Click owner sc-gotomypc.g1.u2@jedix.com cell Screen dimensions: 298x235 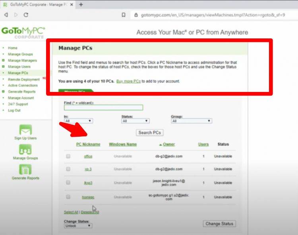point(169,197)
